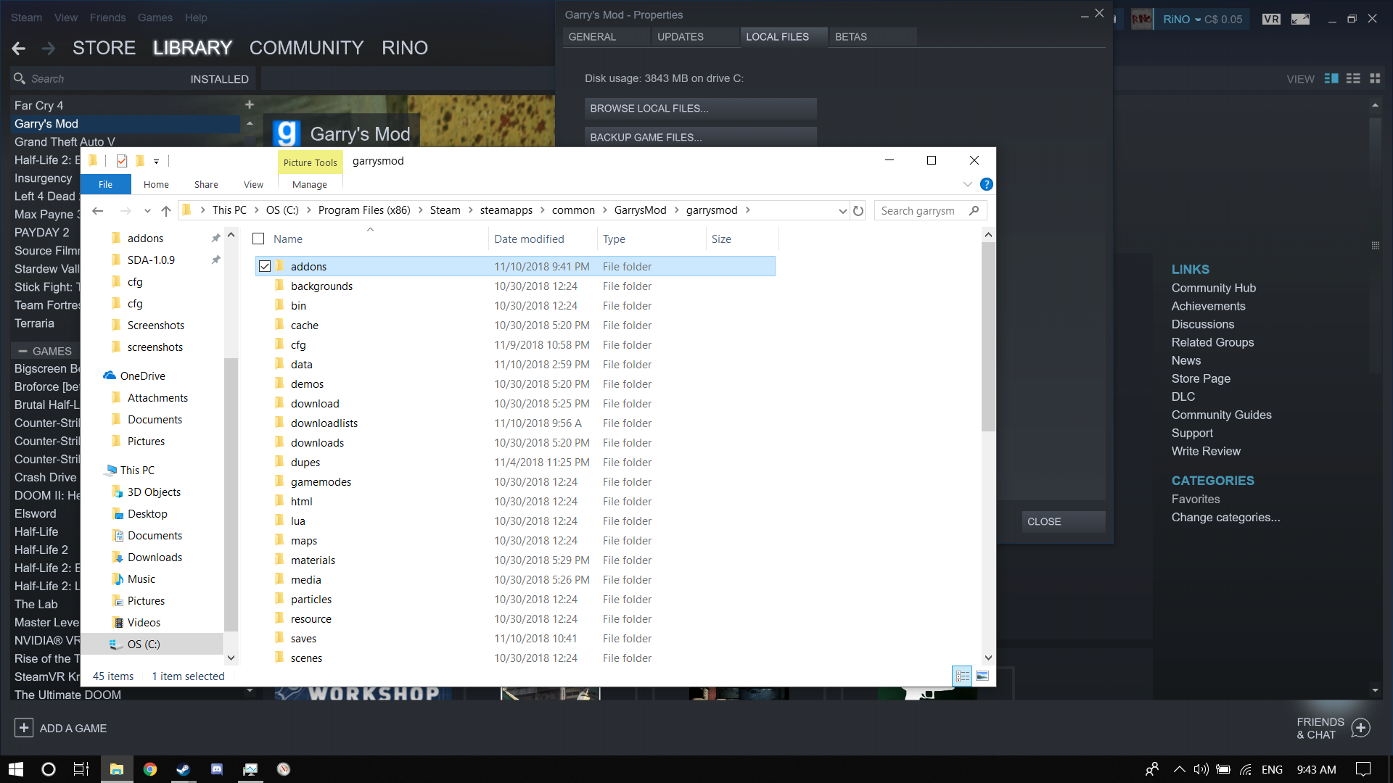Uncheck the addons folder checkbox
The height and width of the screenshot is (783, 1393).
(265, 266)
